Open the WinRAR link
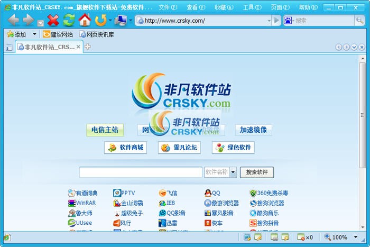Image resolution: width=370 pixels, height=247 pixels. 82,203
